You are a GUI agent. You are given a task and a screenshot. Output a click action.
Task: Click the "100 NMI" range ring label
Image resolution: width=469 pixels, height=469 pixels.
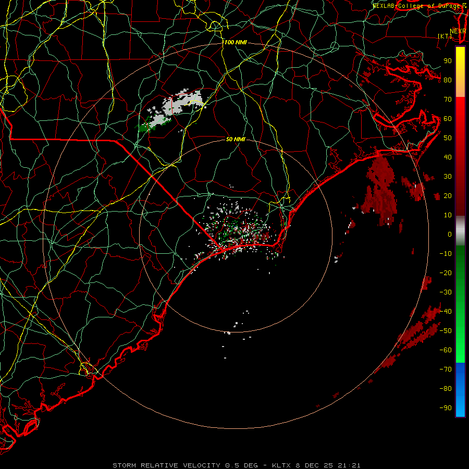coord(236,43)
